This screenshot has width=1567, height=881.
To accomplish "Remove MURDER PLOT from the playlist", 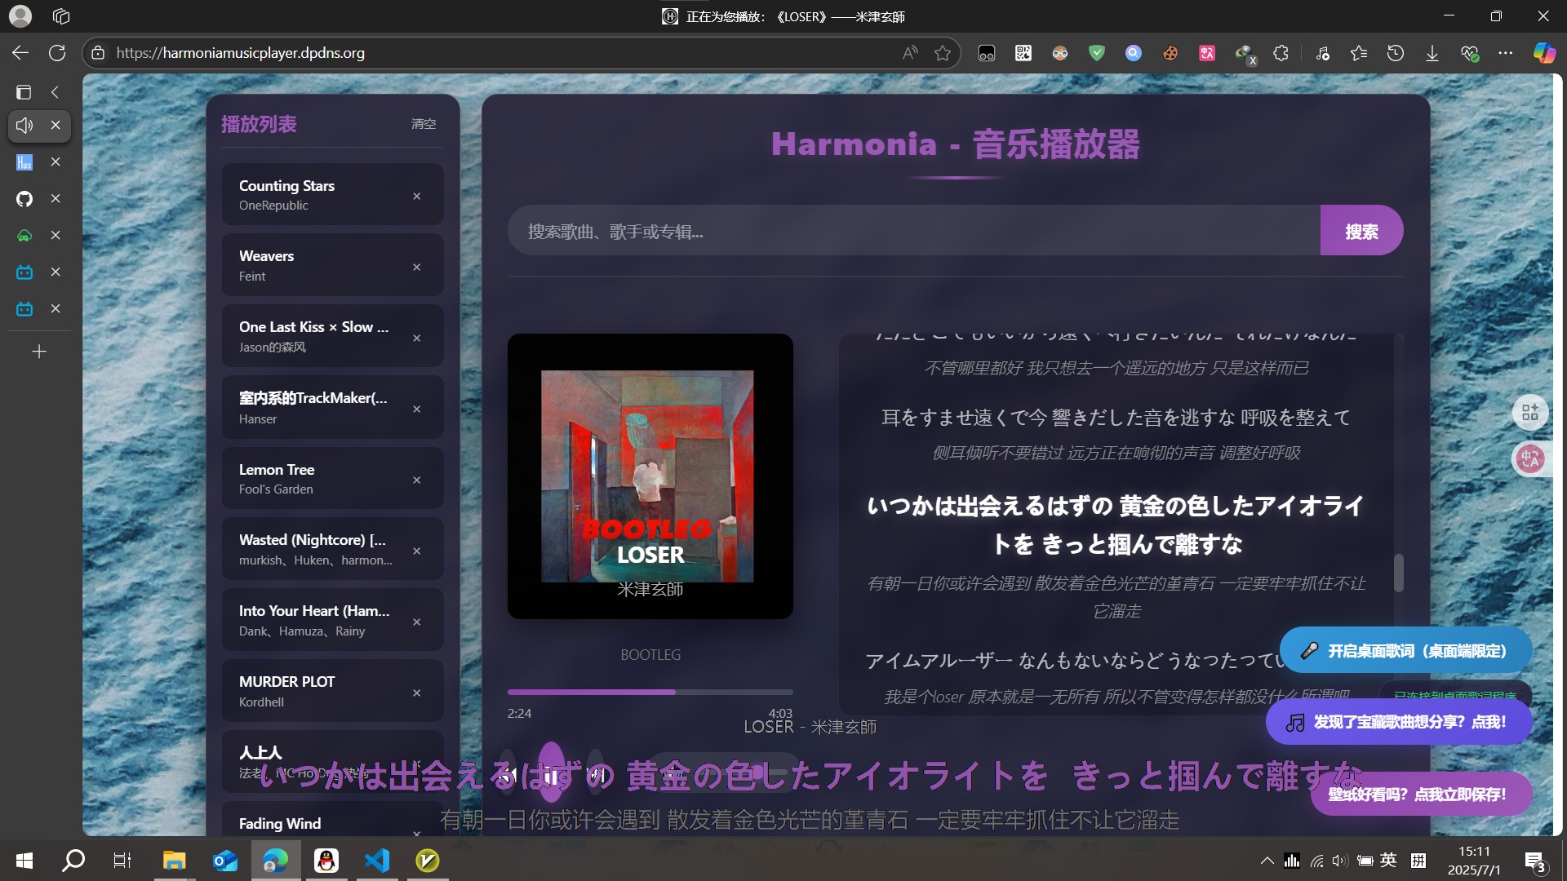I will 416,693.
